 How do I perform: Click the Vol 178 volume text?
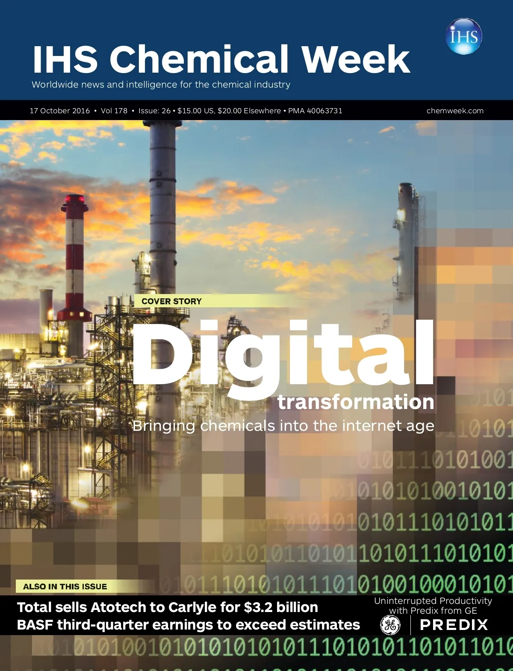114,111
